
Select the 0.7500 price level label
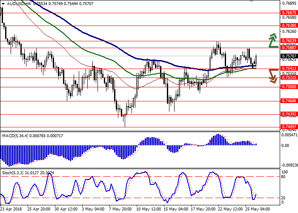click(x=288, y=87)
